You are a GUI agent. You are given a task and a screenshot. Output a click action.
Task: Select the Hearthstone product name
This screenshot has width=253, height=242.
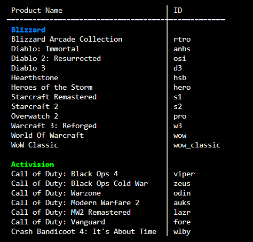click(x=35, y=77)
